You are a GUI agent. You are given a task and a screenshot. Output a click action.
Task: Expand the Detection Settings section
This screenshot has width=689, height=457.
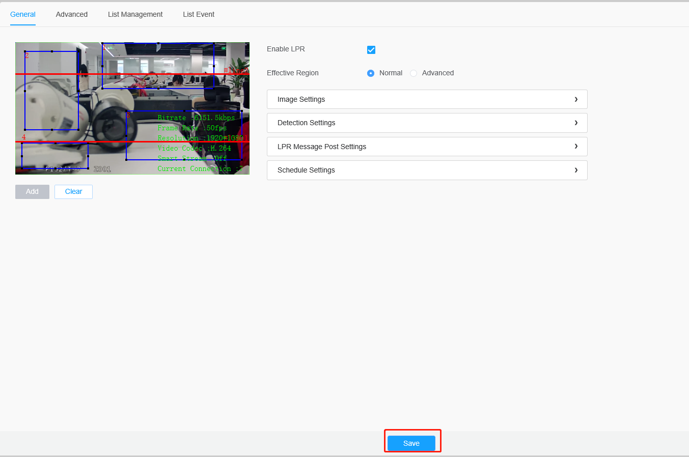pyautogui.click(x=427, y=123)
